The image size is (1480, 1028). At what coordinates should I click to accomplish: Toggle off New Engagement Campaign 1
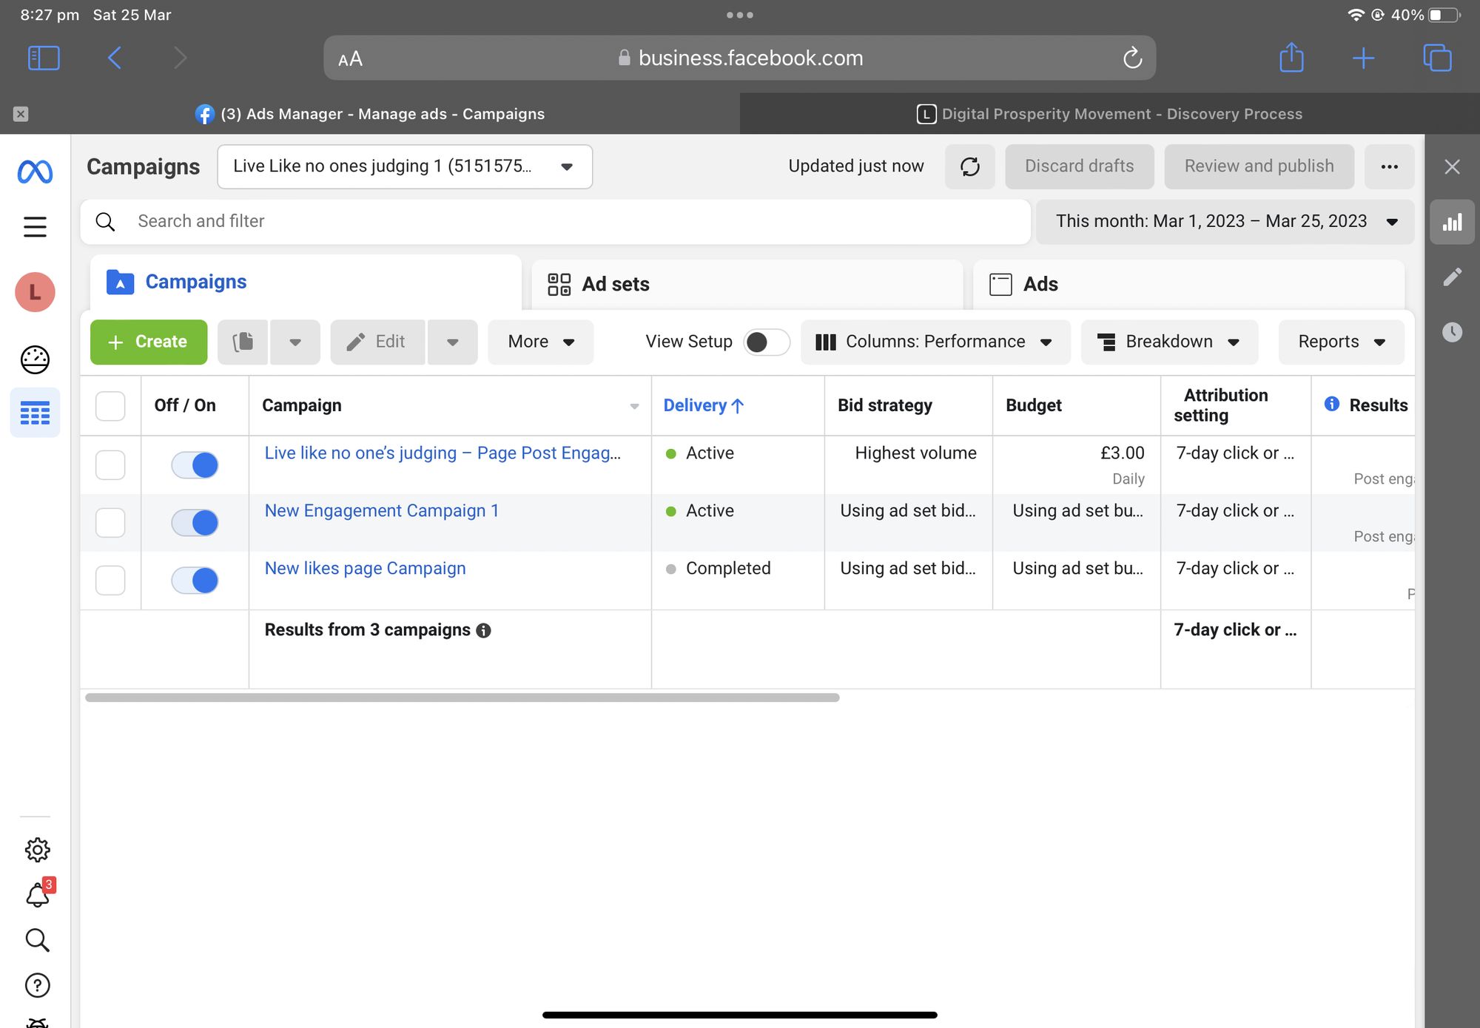click(195, 523)
